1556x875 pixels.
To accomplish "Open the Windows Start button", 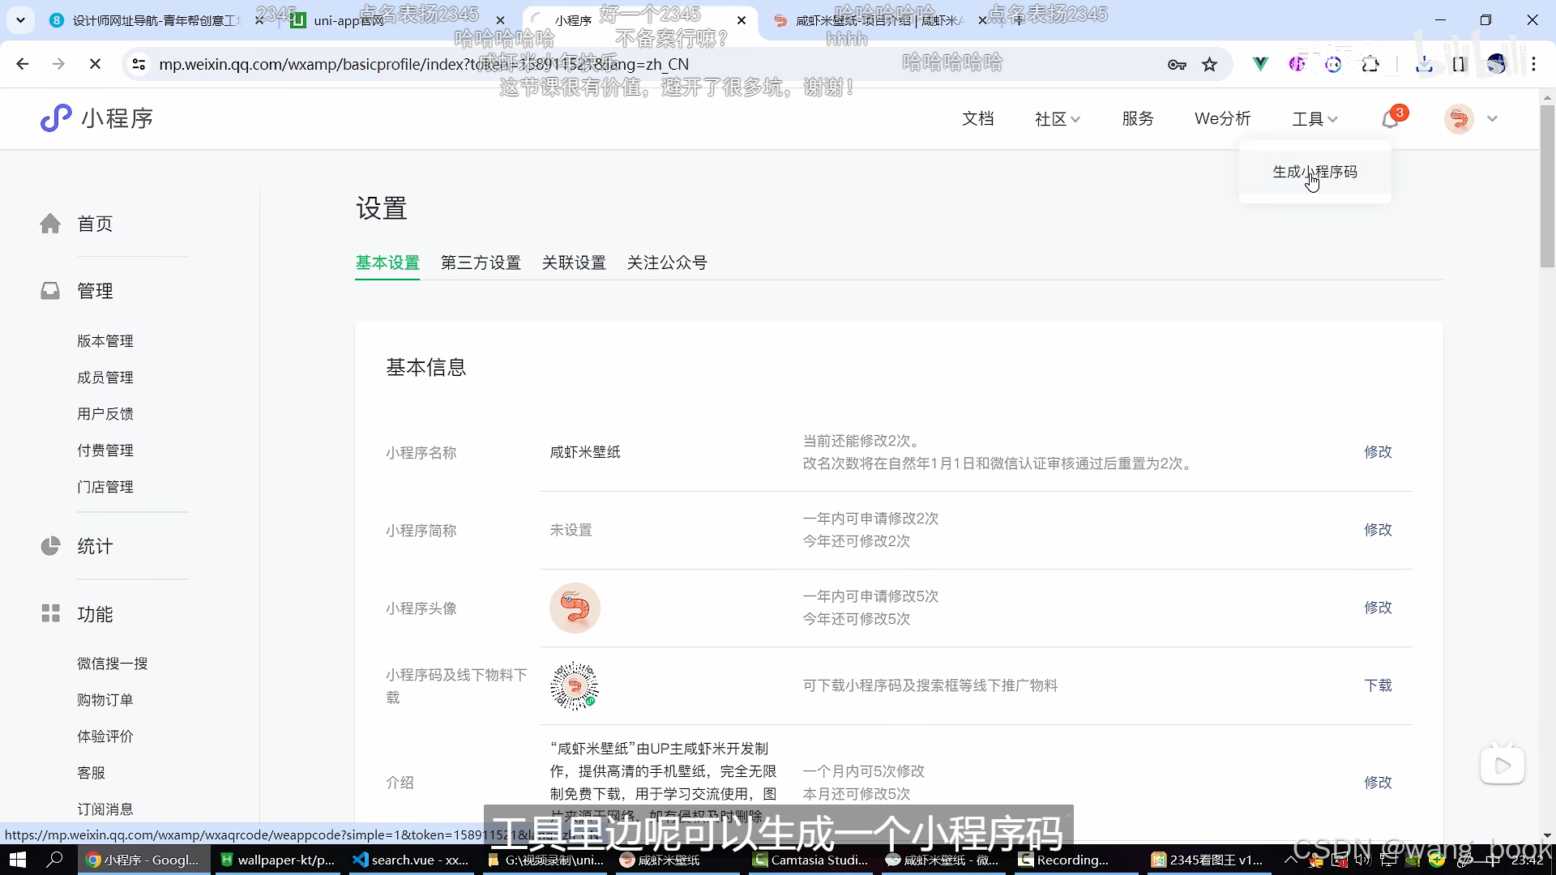I will [17, 860].
